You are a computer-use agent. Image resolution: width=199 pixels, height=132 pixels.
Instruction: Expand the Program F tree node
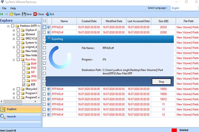pos(14,93)
